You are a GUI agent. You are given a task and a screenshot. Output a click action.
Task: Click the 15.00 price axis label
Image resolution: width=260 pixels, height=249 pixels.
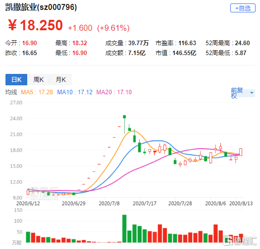tap(16, 166)
